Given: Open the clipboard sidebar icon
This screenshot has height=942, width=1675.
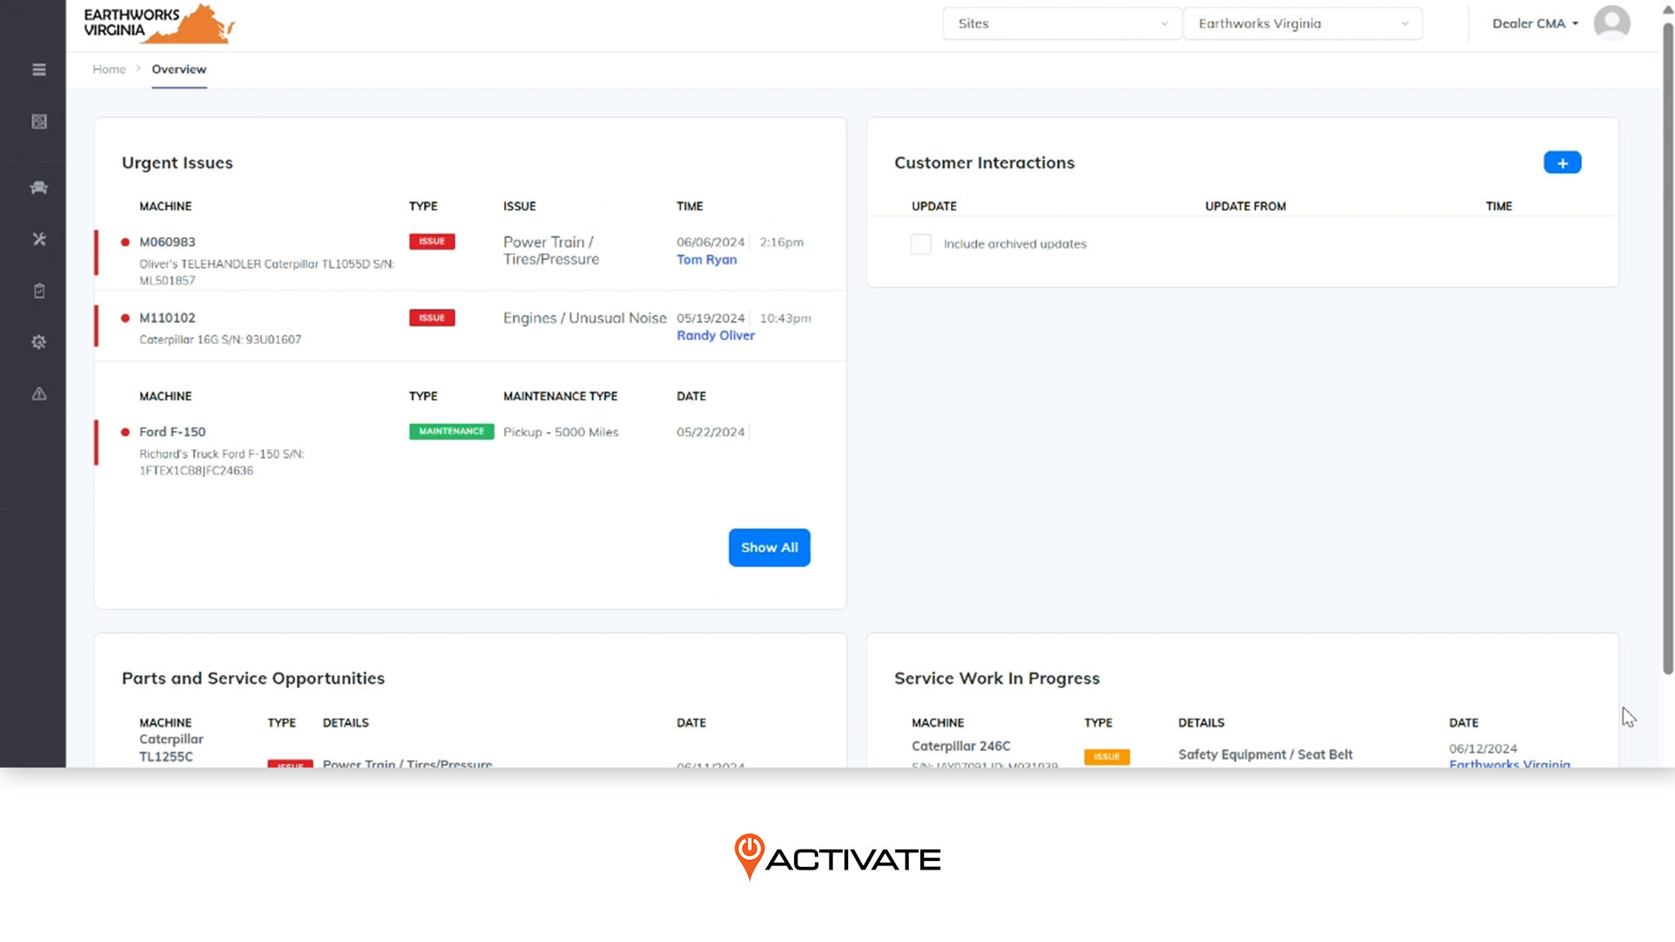Looking at the screenshot, I should click(x=39, y=291).
